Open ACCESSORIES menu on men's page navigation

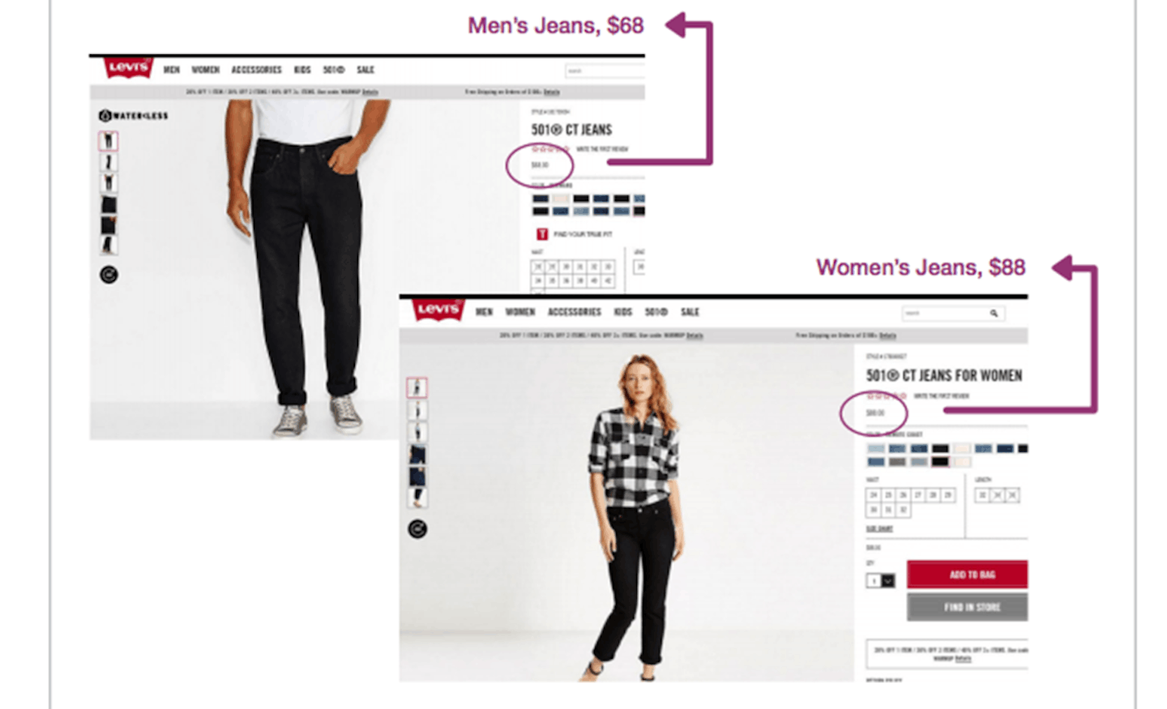click(256, 70)
